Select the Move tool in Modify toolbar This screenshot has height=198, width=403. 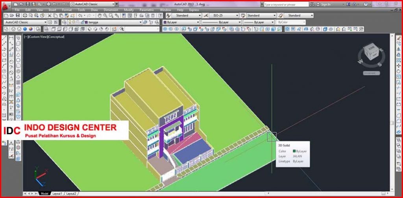coord(399,66)
